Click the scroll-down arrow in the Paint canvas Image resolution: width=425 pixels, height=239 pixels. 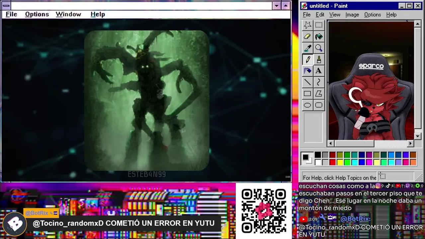(418, 136)
